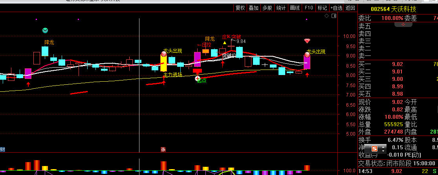
Task: Click the Sogou S input method icon
Action: 374,148
